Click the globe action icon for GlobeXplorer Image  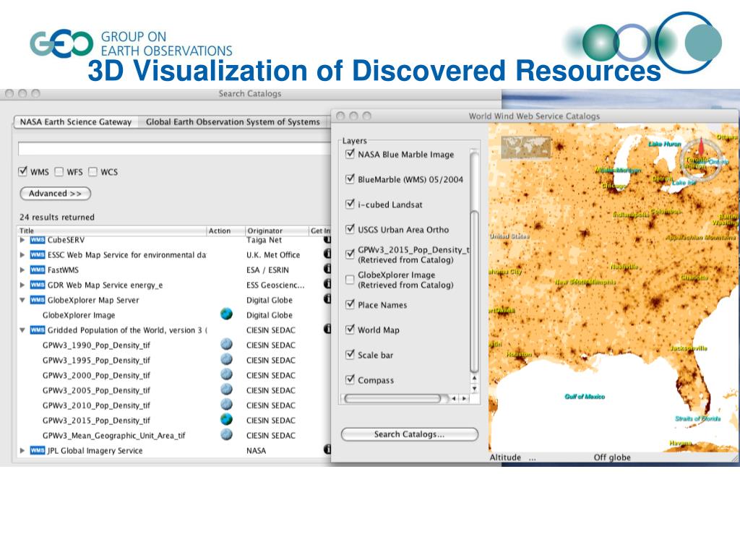click(x=226, y=314)
